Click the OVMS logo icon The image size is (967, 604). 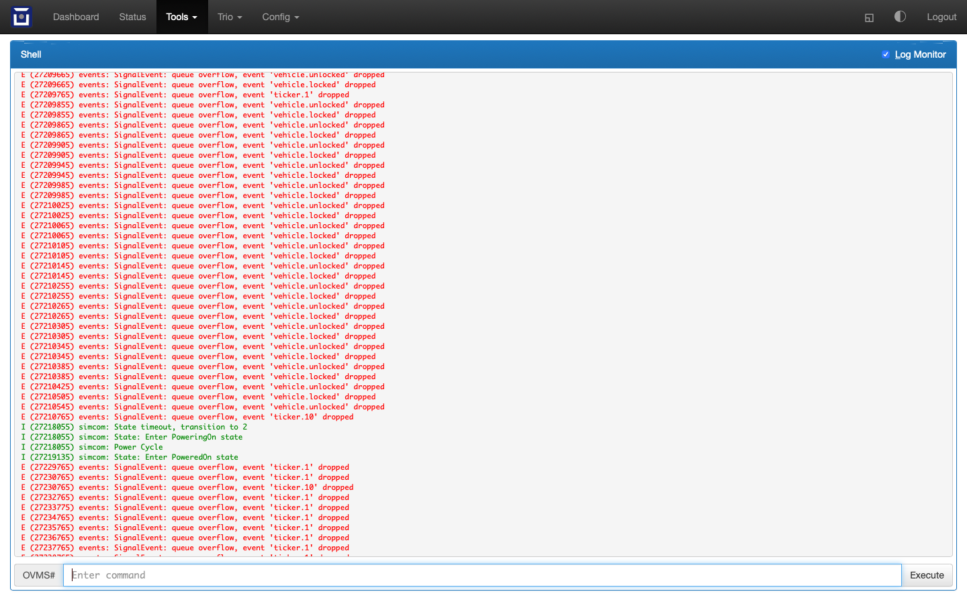point(21,17)
